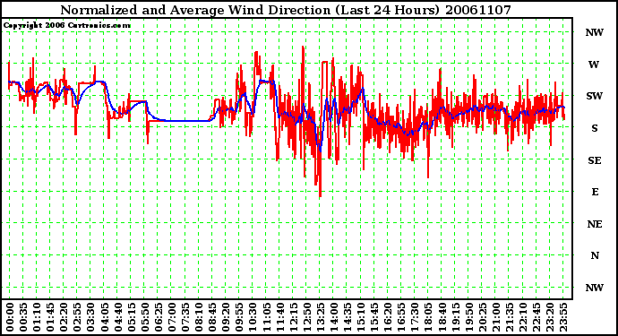Click the 21:00 time axis label

pyautogui.click(x=495, y=317)
